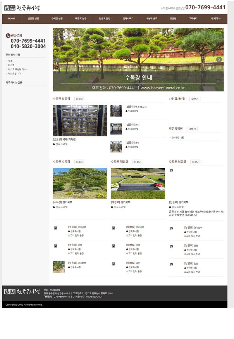Open the [수목장] 경기북부 small tree thumbnail
This screenshot has width=234, height=339.
[x=59, y=267]
